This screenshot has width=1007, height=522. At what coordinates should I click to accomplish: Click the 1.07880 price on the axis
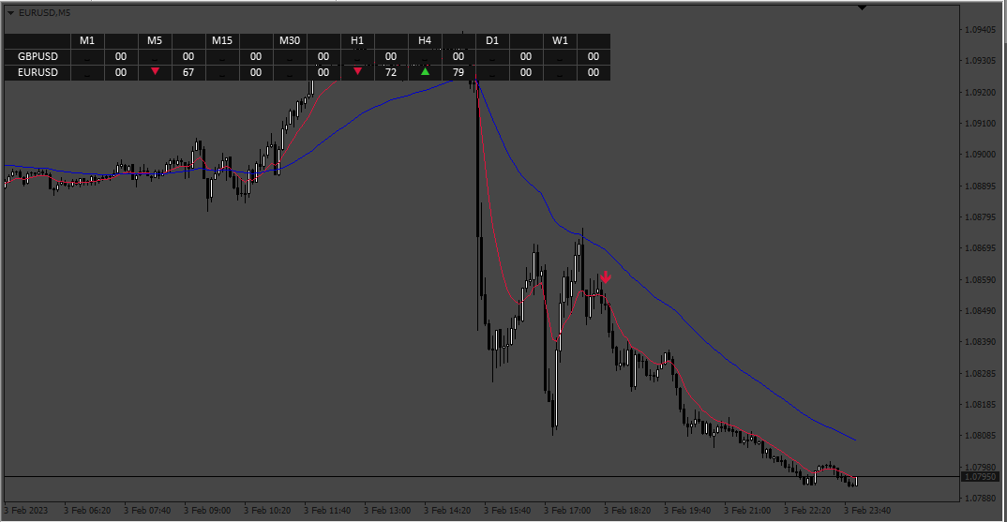[980, 499]
